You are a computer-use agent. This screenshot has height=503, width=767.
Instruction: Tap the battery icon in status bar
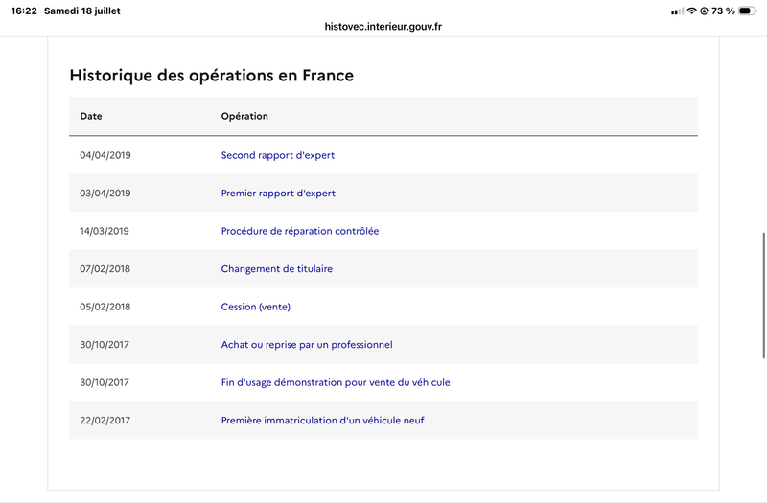[x=748, y=11]
